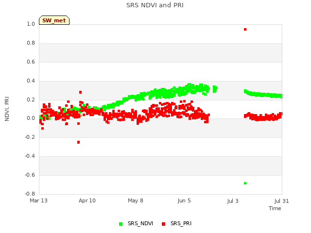
Task: Toggle the SRS_PRI legend entry
Action: pyautogui.click(x=177, y=223)
